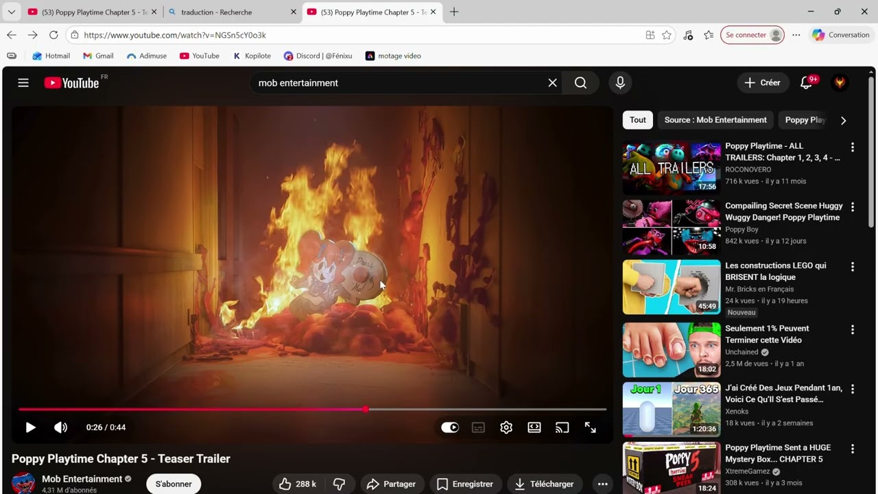Open options for HUGE Mystery Box video
878x494 pixels.
(x=853, y=449)
